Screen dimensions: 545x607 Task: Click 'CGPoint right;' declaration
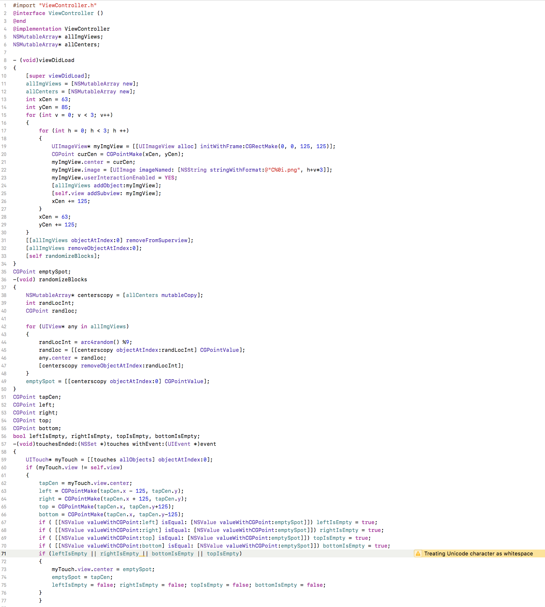click(x=35, y=412)
